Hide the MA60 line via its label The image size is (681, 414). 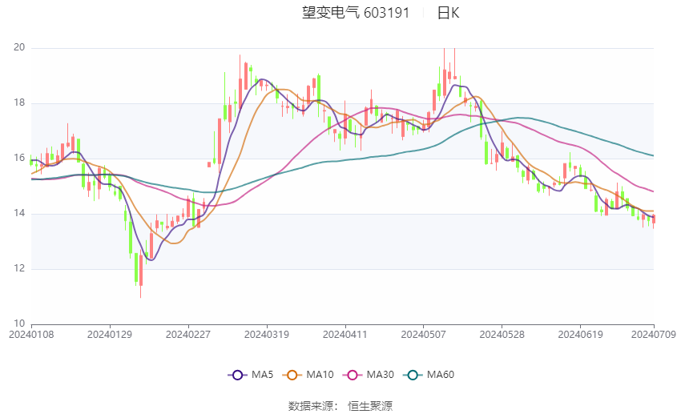point(441,375)
